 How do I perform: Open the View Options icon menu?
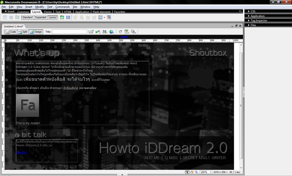point(127,32)
